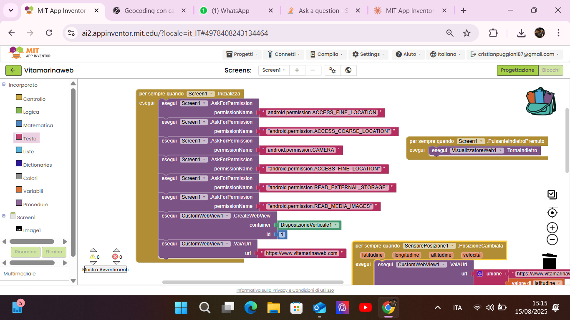Open the globe icon next to project properties

coord(348,70)
